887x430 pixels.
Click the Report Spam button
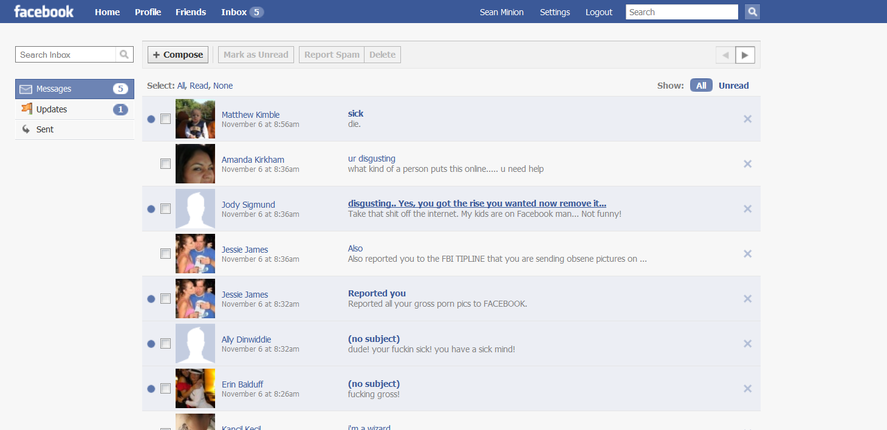point(332,55)
